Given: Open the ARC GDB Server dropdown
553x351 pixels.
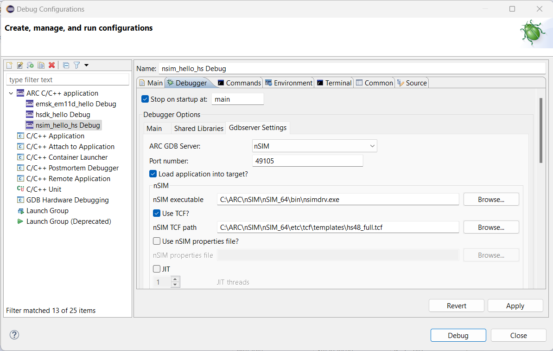Looking at the screenshot, I should point(373,145).
